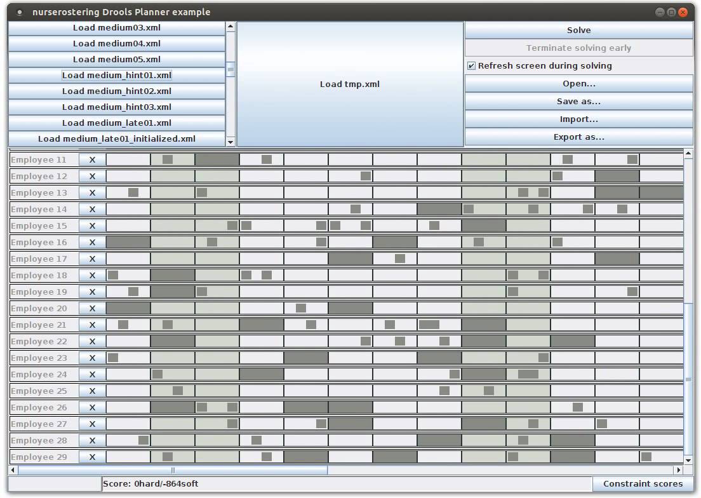Click the X button for Employee 22

[x=92, y=342]
